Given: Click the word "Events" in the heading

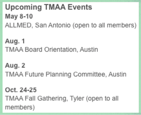Looking at the screenshot, I should (x=80, y=7).
